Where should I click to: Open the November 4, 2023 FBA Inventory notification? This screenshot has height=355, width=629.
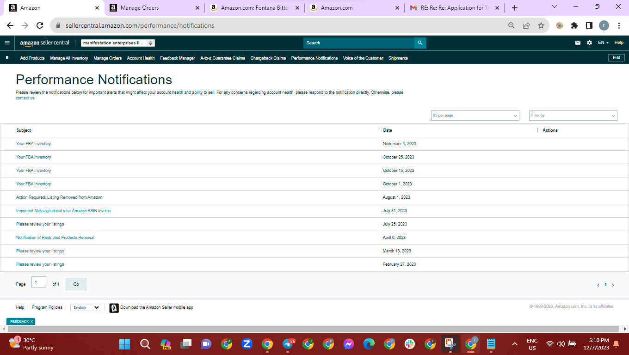(x=34, y=144)
